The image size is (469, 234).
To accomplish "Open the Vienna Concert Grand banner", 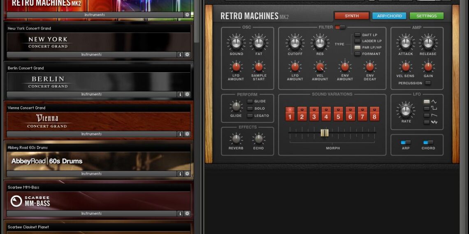I will tap(99, 122).
